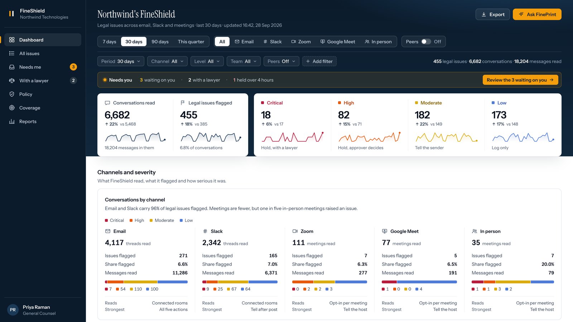Select the 90 days range tab
The height and width of the screenshot is (322, 573).
(160, 42)
